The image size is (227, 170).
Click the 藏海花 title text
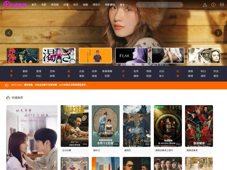coord(128,150)
